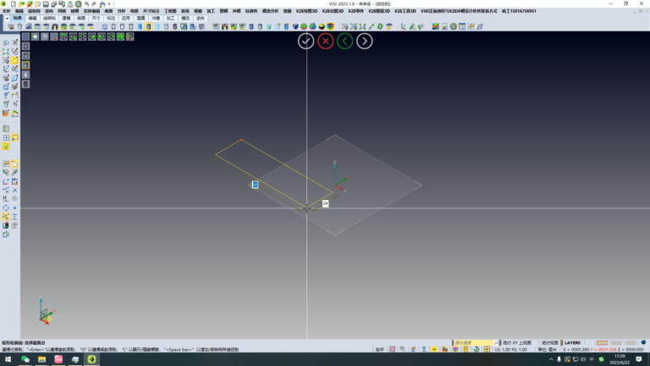Click the purple parallelogram plane icon
Screen dimensions: 650x366
pyautogui.click(x=480, y=26)
